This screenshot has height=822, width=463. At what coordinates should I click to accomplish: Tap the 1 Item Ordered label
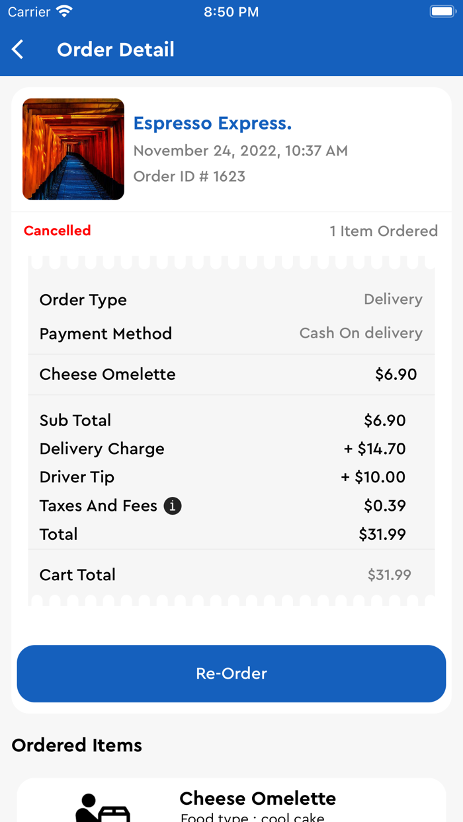pos(384,231)
